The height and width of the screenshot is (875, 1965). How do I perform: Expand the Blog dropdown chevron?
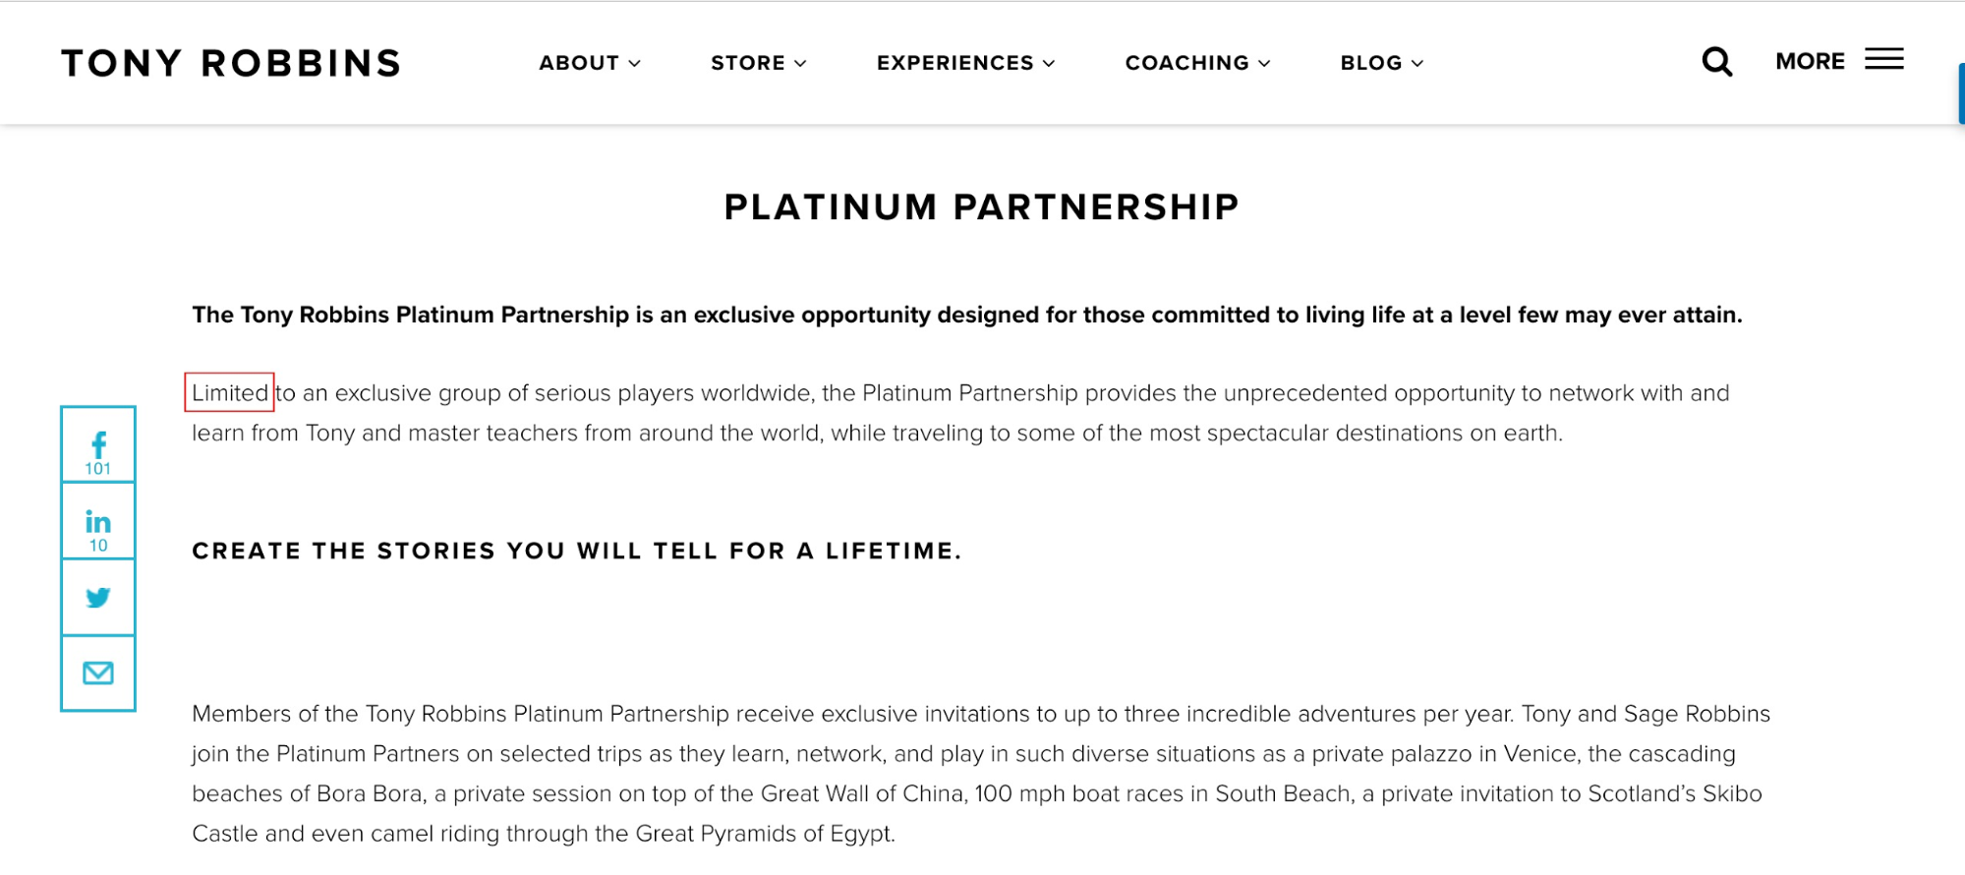click(x=1417, y=63)
